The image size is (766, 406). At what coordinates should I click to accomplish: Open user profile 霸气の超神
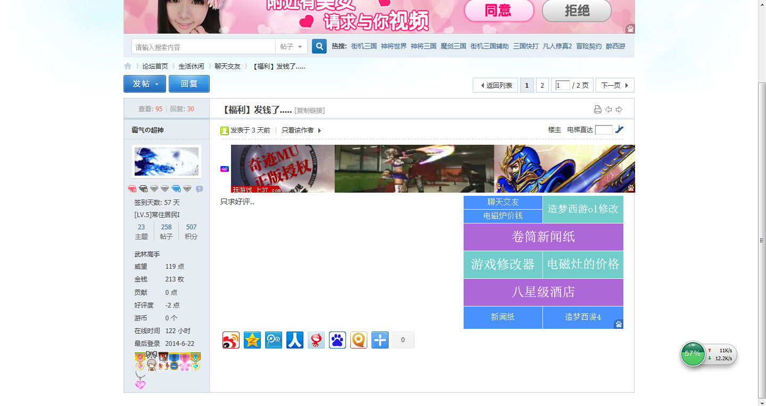[147, 130]
